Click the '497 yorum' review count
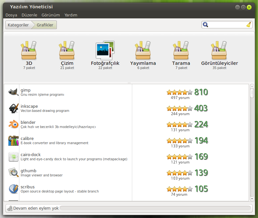Viewport: 258px width, 218px height. click(x=180, y=98)
